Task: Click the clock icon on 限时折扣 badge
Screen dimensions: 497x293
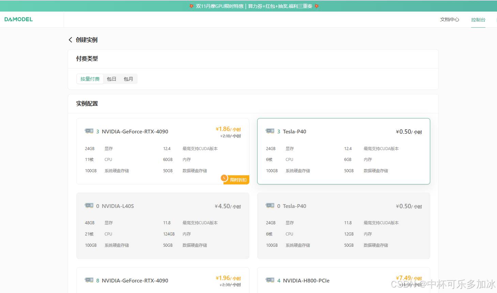Action: (x=224, y=178)
